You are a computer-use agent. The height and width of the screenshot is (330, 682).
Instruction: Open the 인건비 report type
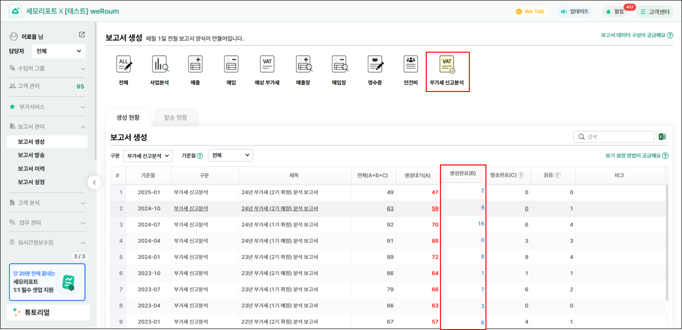(x=411, y=64)
